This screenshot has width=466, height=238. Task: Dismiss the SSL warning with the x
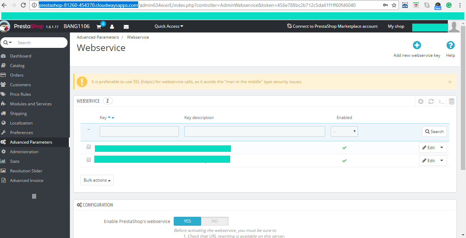450,82
